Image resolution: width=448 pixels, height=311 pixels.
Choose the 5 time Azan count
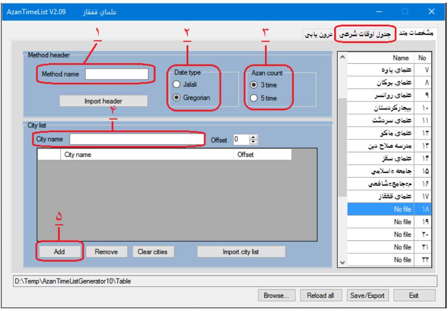coord(253,98)
